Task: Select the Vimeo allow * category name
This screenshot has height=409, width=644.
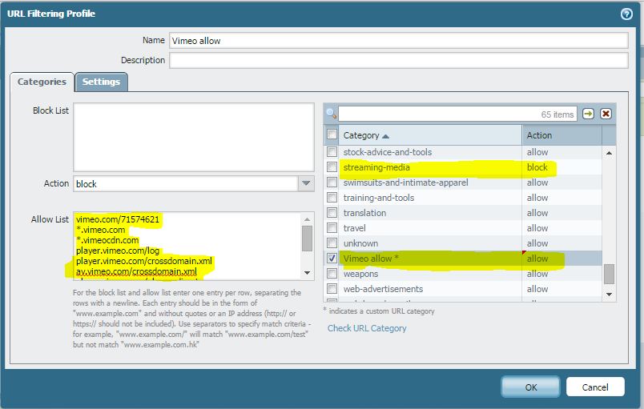Action: coord(371,259)
